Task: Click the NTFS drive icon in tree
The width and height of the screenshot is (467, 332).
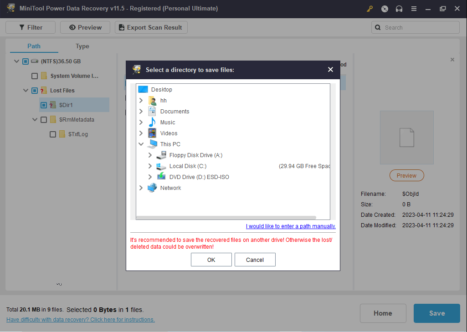Action: pyautogui.click(x=35, y=61)
